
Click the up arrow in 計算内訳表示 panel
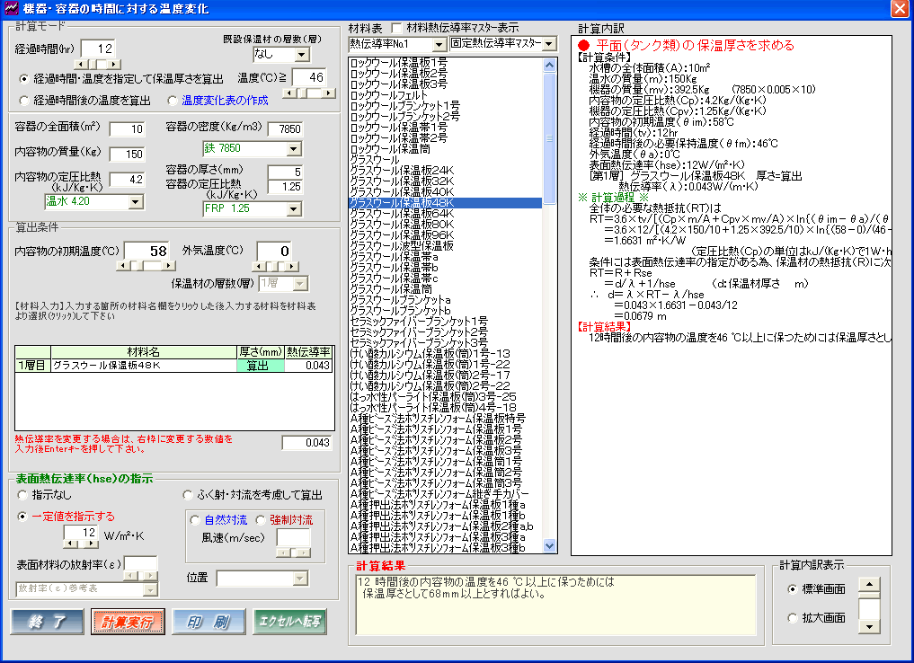[x=868, y=586]
